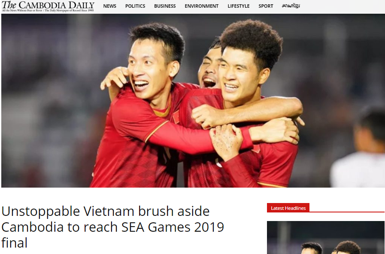This screenshot has height=254, width=385.
Task: Open the Latest Headlines article thumbnail
Action: click(326, 237)
